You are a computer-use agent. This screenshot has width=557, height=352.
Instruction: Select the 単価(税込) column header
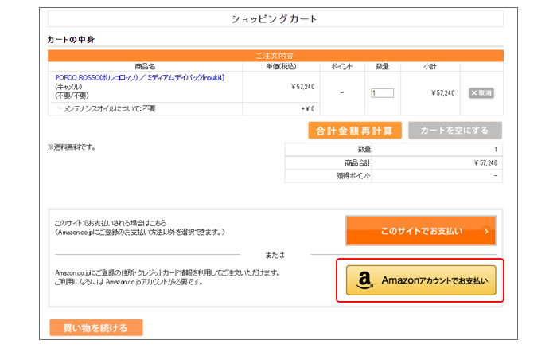(x=280, y=66)
